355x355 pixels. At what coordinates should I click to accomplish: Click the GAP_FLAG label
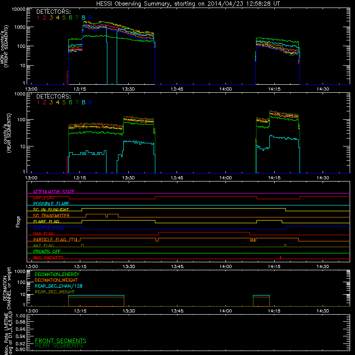tap(43, 197)
